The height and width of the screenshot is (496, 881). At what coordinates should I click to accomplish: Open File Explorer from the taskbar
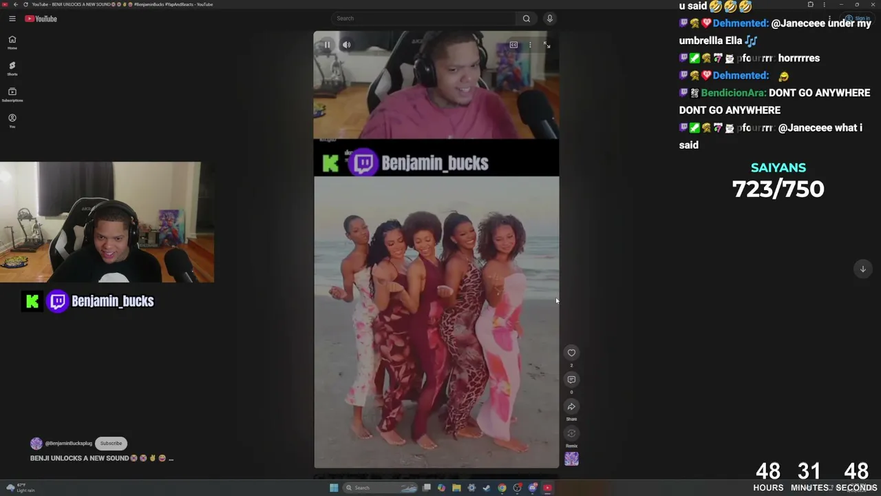pos(456,488)
